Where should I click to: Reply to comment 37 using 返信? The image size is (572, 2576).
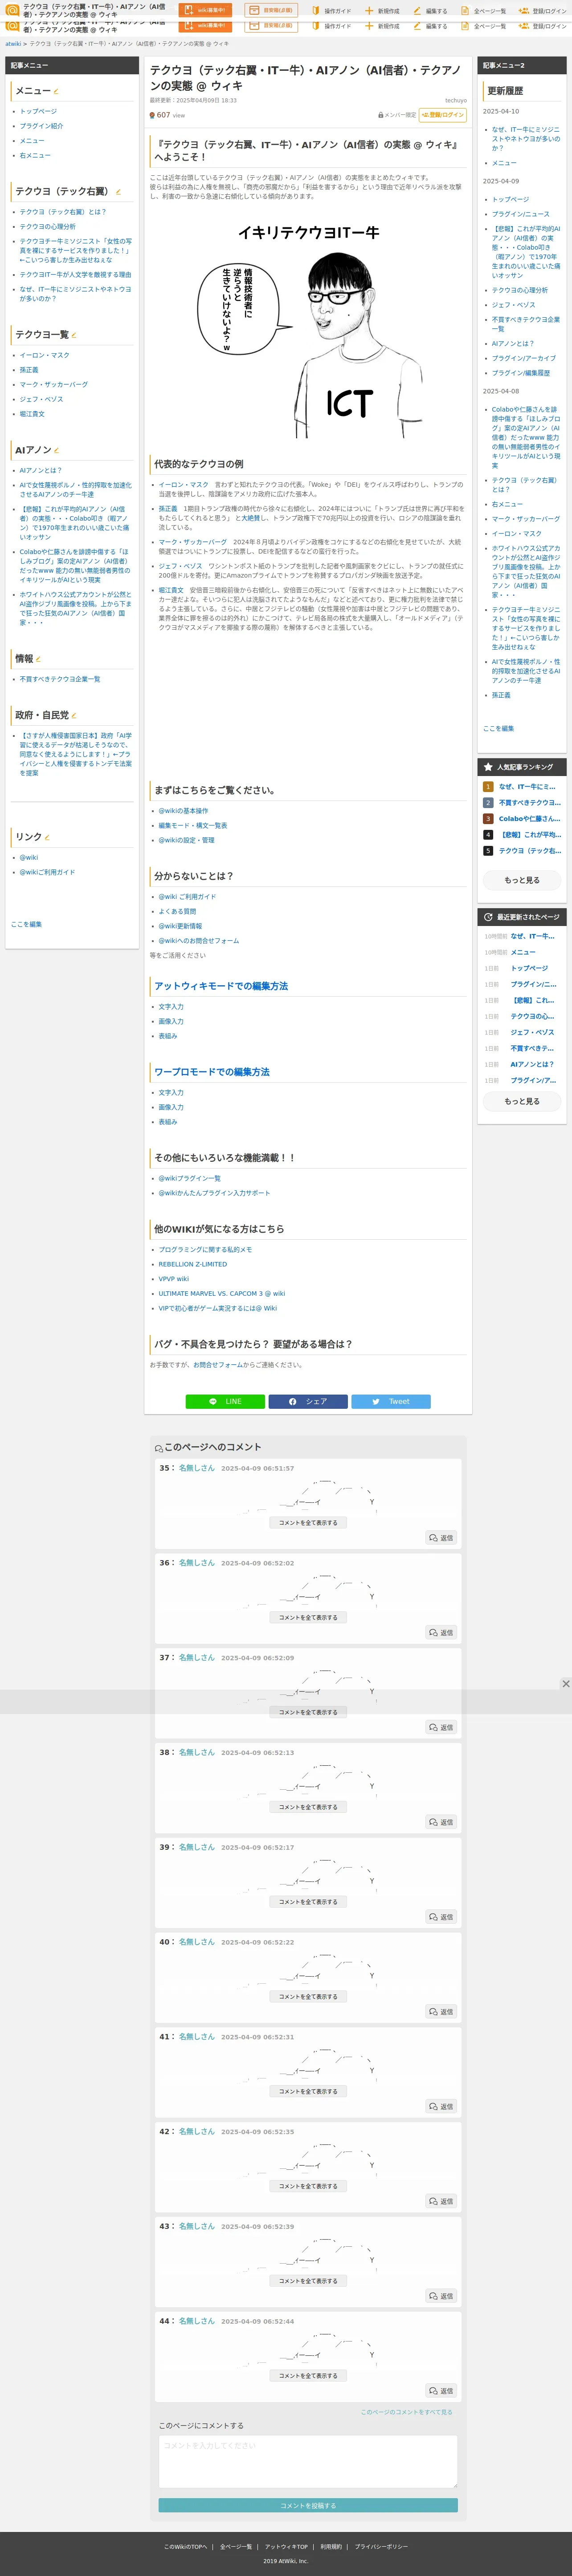tap(441, 1727)
